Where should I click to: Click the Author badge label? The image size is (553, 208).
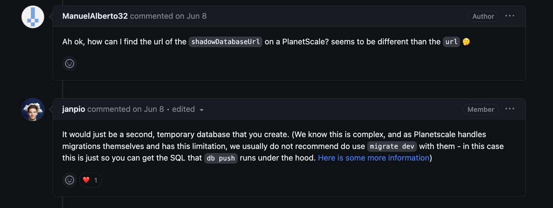click(x=483, y=17)
